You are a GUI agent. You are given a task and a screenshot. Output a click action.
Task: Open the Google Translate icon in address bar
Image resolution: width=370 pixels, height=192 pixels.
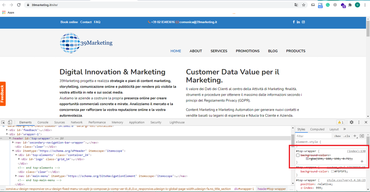296,5
